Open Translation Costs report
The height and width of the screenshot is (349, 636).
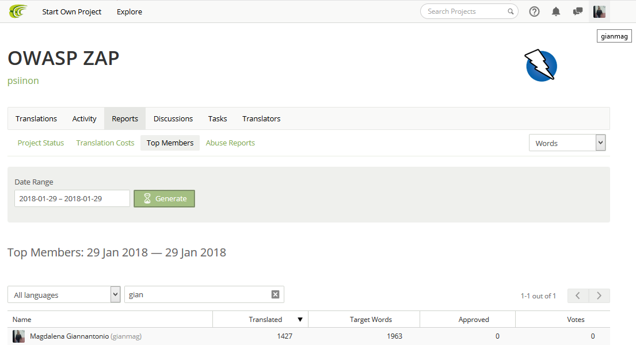(x=105, y=143)
